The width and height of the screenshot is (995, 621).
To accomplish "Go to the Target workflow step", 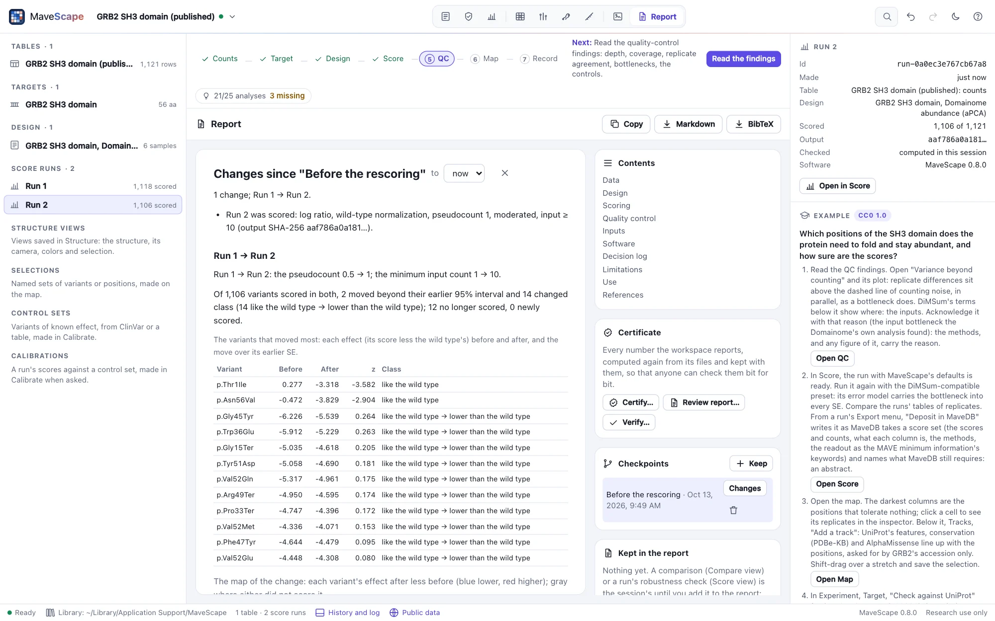I will [x=276, y=59].
